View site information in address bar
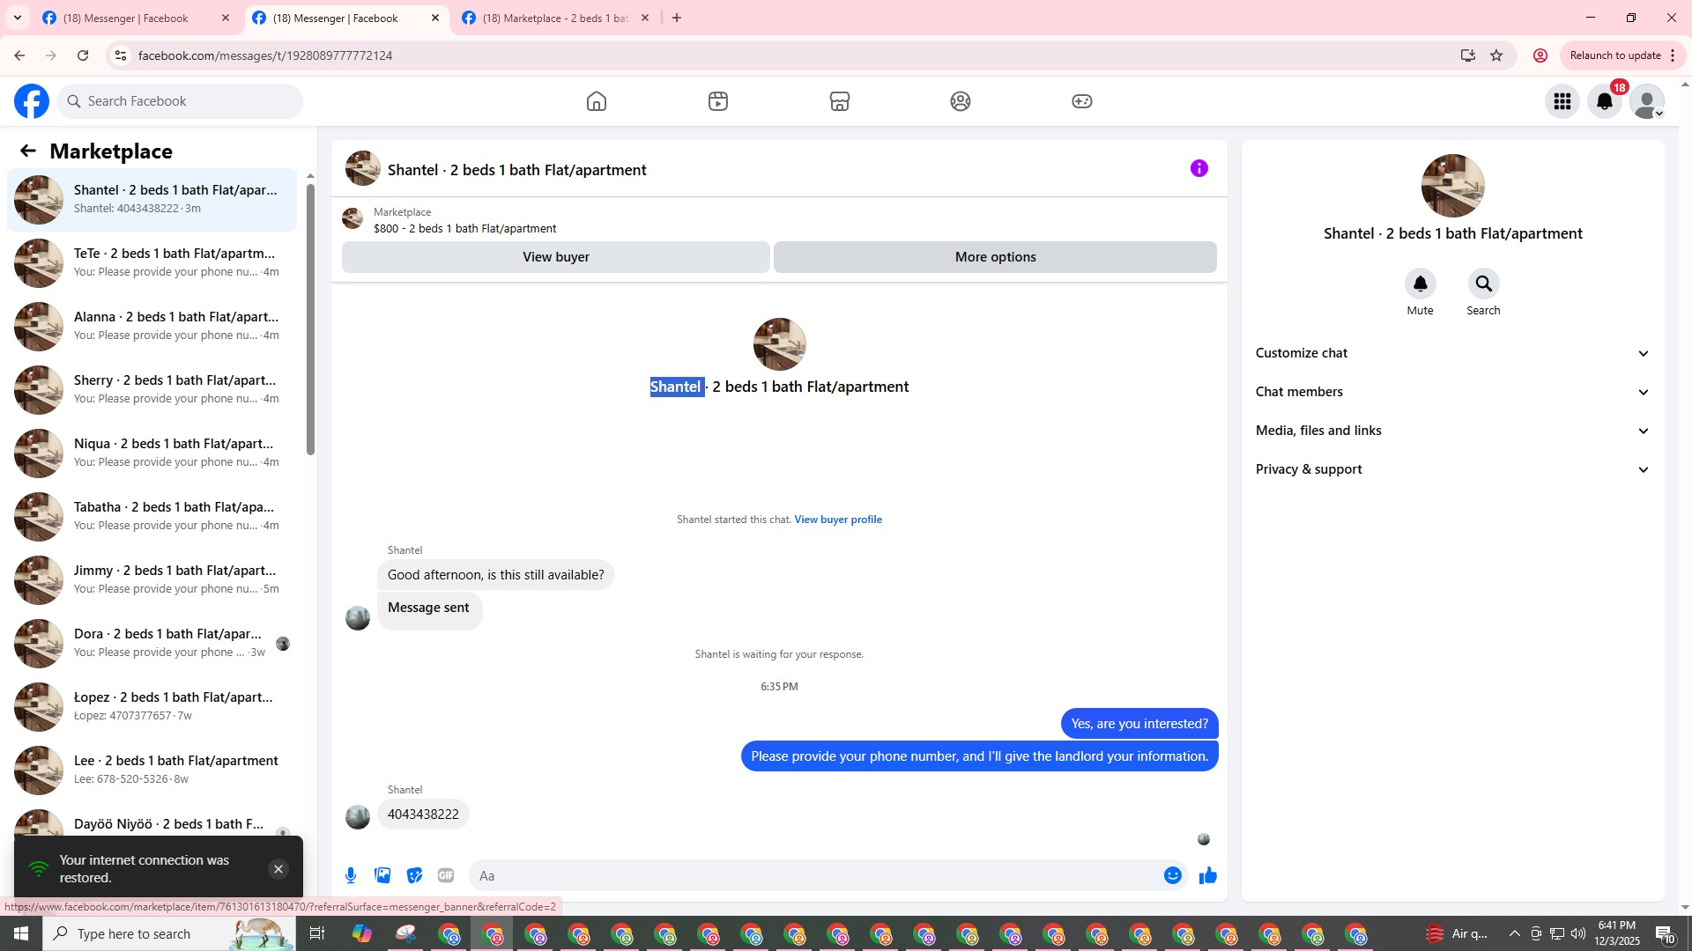Viewport: 1692px width, 951px height. 121,55
